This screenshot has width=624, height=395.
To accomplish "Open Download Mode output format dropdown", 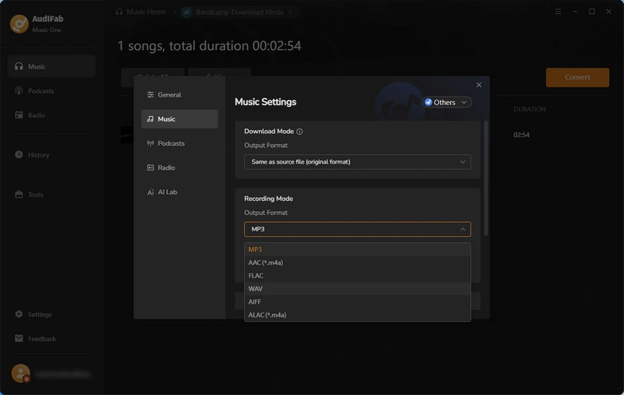I will point(357,162).
